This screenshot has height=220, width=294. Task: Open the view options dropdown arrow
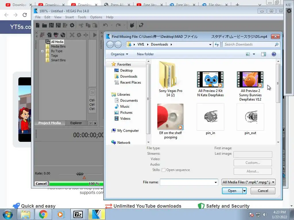point(254,54)
